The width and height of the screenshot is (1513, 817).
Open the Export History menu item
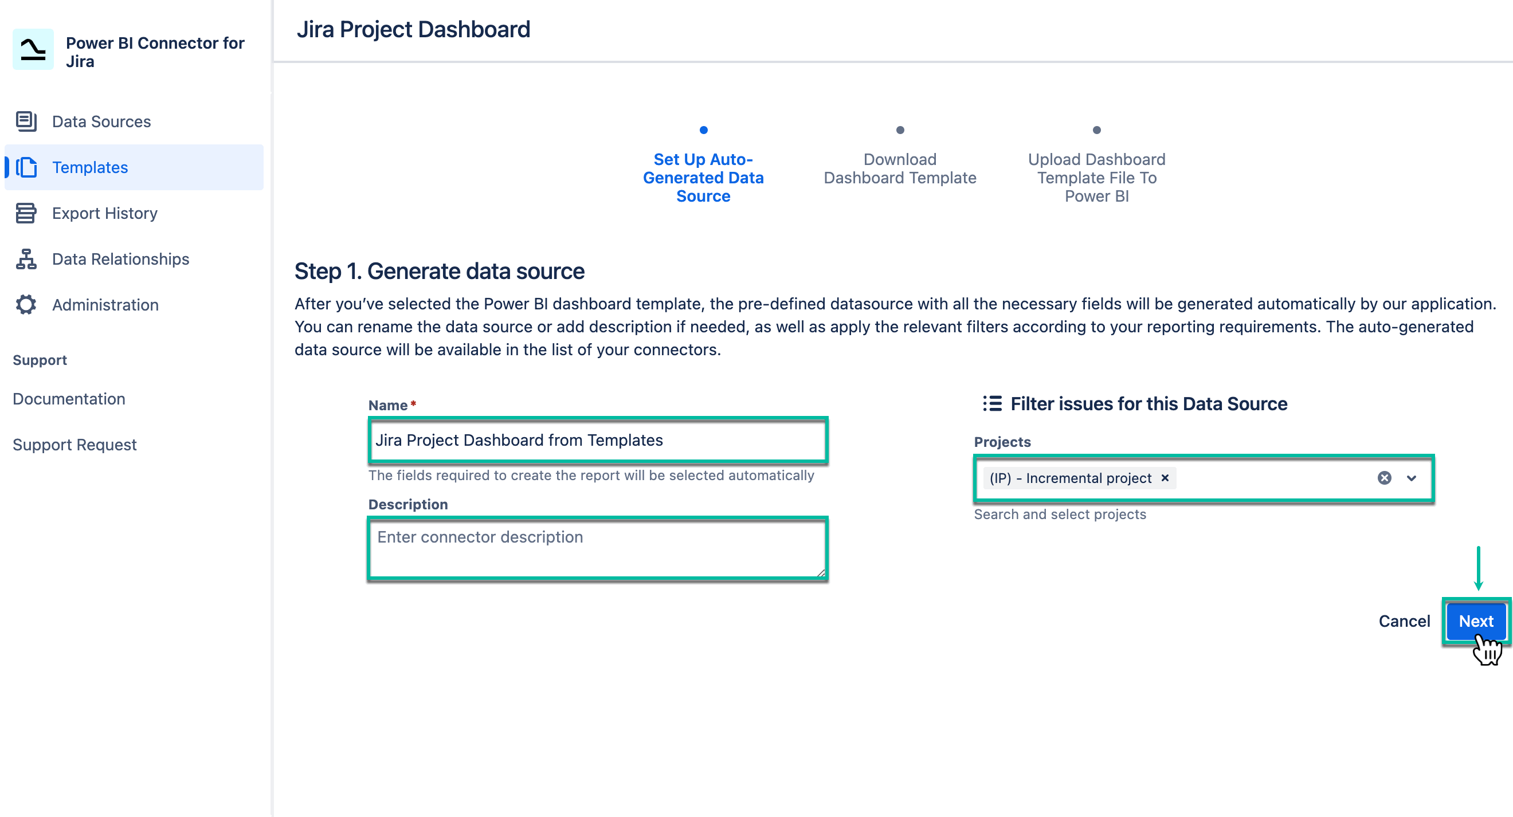pos(104,213)
